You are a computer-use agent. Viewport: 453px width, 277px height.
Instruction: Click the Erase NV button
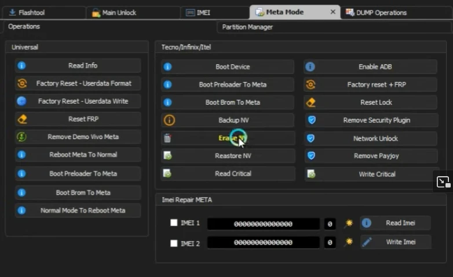click(x=228, y=138)
